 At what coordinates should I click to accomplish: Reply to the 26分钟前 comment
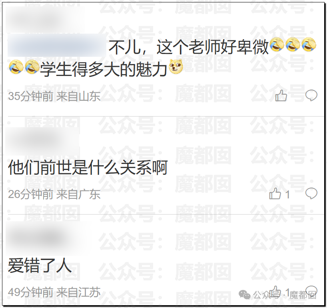pyautogui.click(x=311, y=193)
